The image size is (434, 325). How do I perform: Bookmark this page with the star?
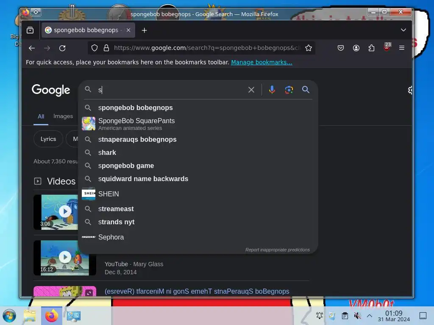click(309, 48)
